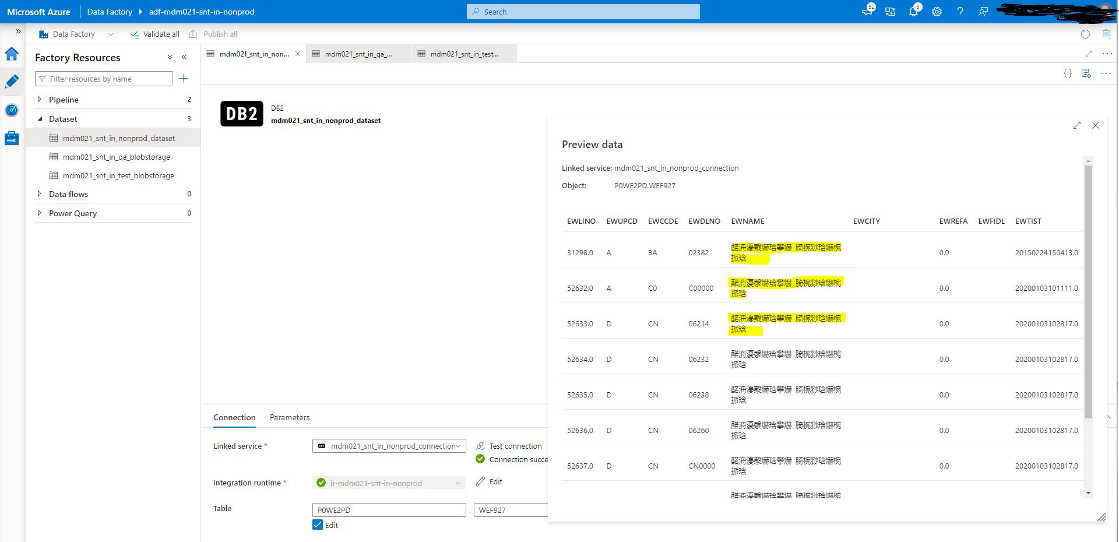Viewport: 1119px width, 542px height.
Task: Click the integration runtime Edit pencil
Action: point(480,481)
